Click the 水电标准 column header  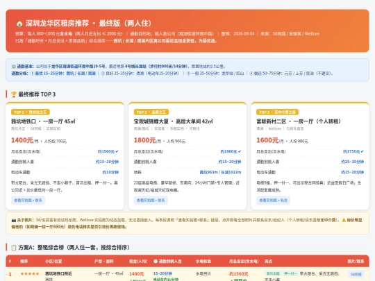(203, 261)
